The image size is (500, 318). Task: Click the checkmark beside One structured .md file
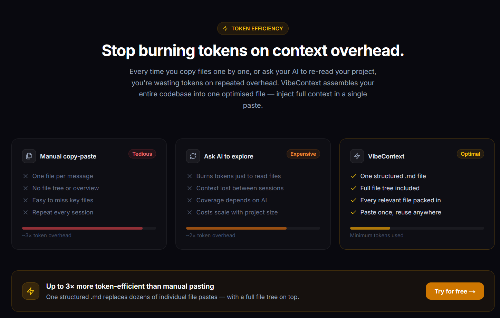tap(354, 176)
